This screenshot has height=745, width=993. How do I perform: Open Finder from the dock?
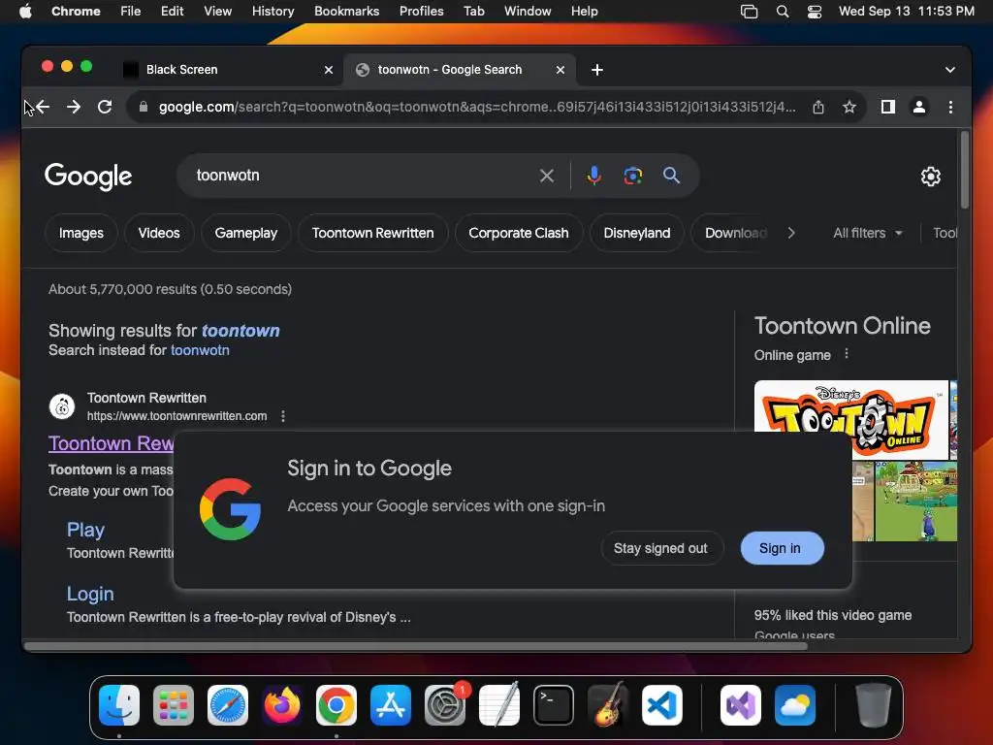click(x=119, y=705)
